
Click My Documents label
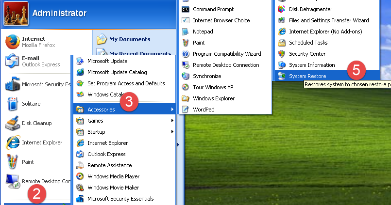[130, 39]
